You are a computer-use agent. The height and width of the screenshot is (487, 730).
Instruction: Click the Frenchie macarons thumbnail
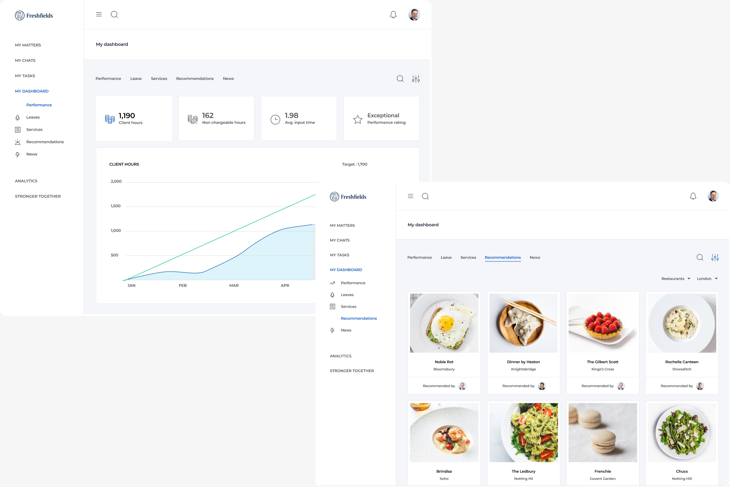pyautogui.click(x=602, y=433)
